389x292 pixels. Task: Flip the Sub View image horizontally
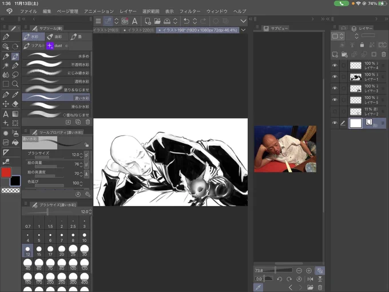(310, 279)
